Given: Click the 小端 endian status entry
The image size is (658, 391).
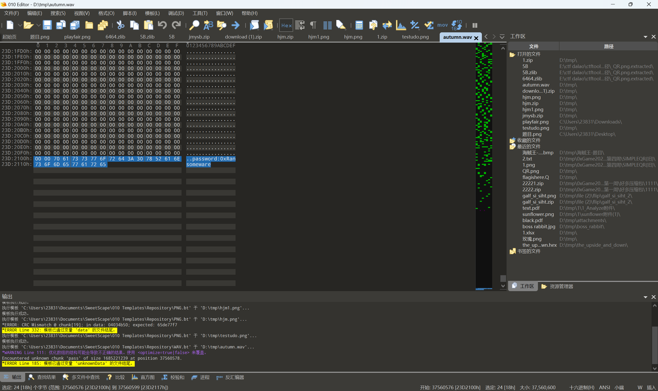Looking at the screenshot, I should click(x=619, y=387).
